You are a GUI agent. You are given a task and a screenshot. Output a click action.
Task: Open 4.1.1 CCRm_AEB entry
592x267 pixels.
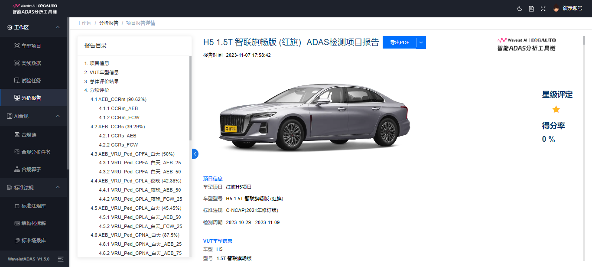[x=118, y=108]
